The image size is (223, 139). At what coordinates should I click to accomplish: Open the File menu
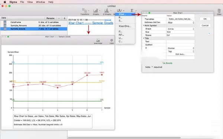pyautogui.click(x=22, y=2)
